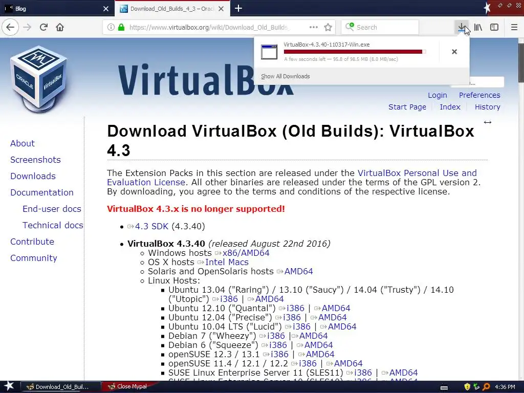Click Close Mypal taskbar item

tap(132, 386)
